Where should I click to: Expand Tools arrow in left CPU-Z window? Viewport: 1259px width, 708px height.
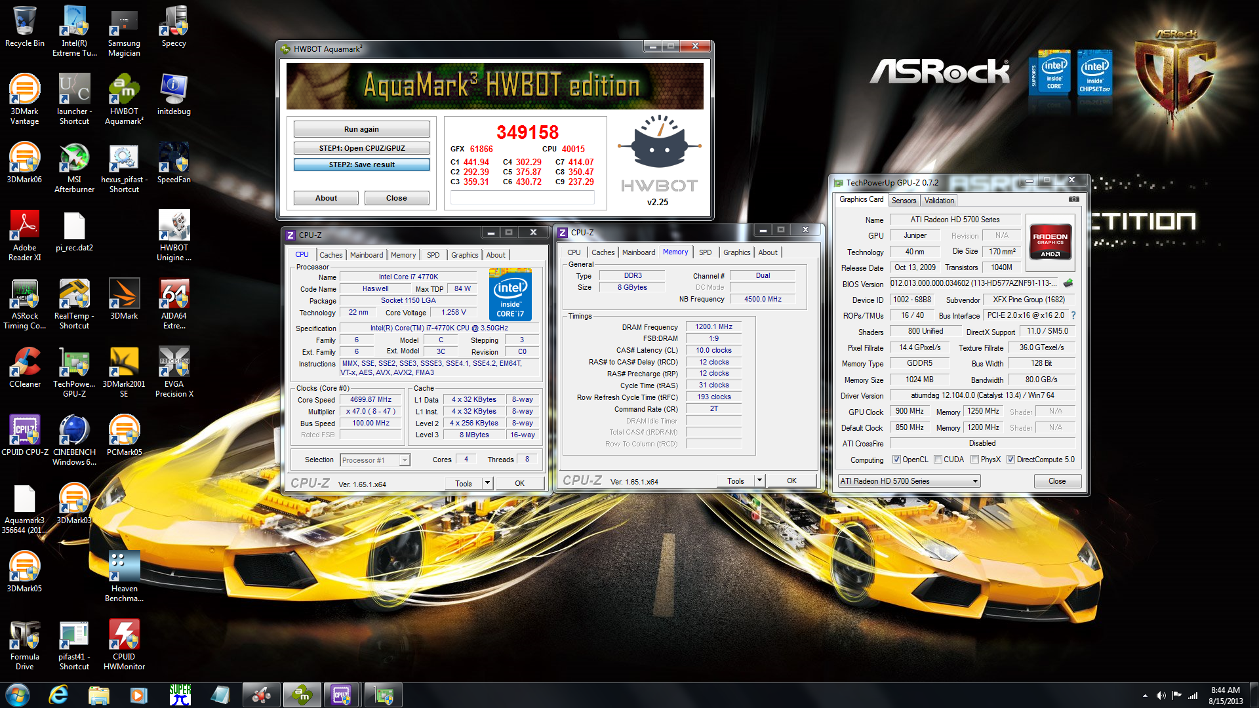pyautogui.click(x=487, y=483)
